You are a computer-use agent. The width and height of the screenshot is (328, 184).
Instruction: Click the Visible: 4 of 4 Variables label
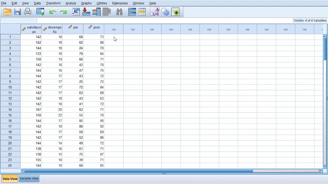click(310, 20)
